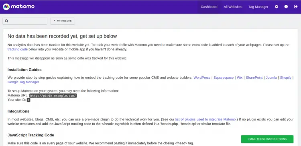Open the tracking code link
Viewport: 301px width, 146px height.
tap(18, 49)
